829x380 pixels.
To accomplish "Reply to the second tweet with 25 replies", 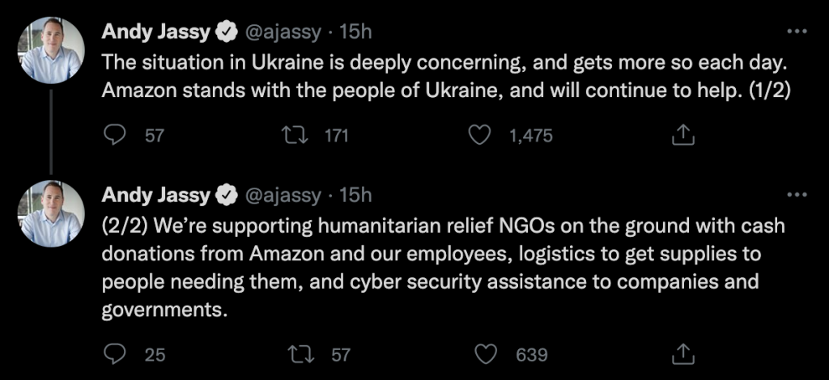I will [x=113, y=355].
